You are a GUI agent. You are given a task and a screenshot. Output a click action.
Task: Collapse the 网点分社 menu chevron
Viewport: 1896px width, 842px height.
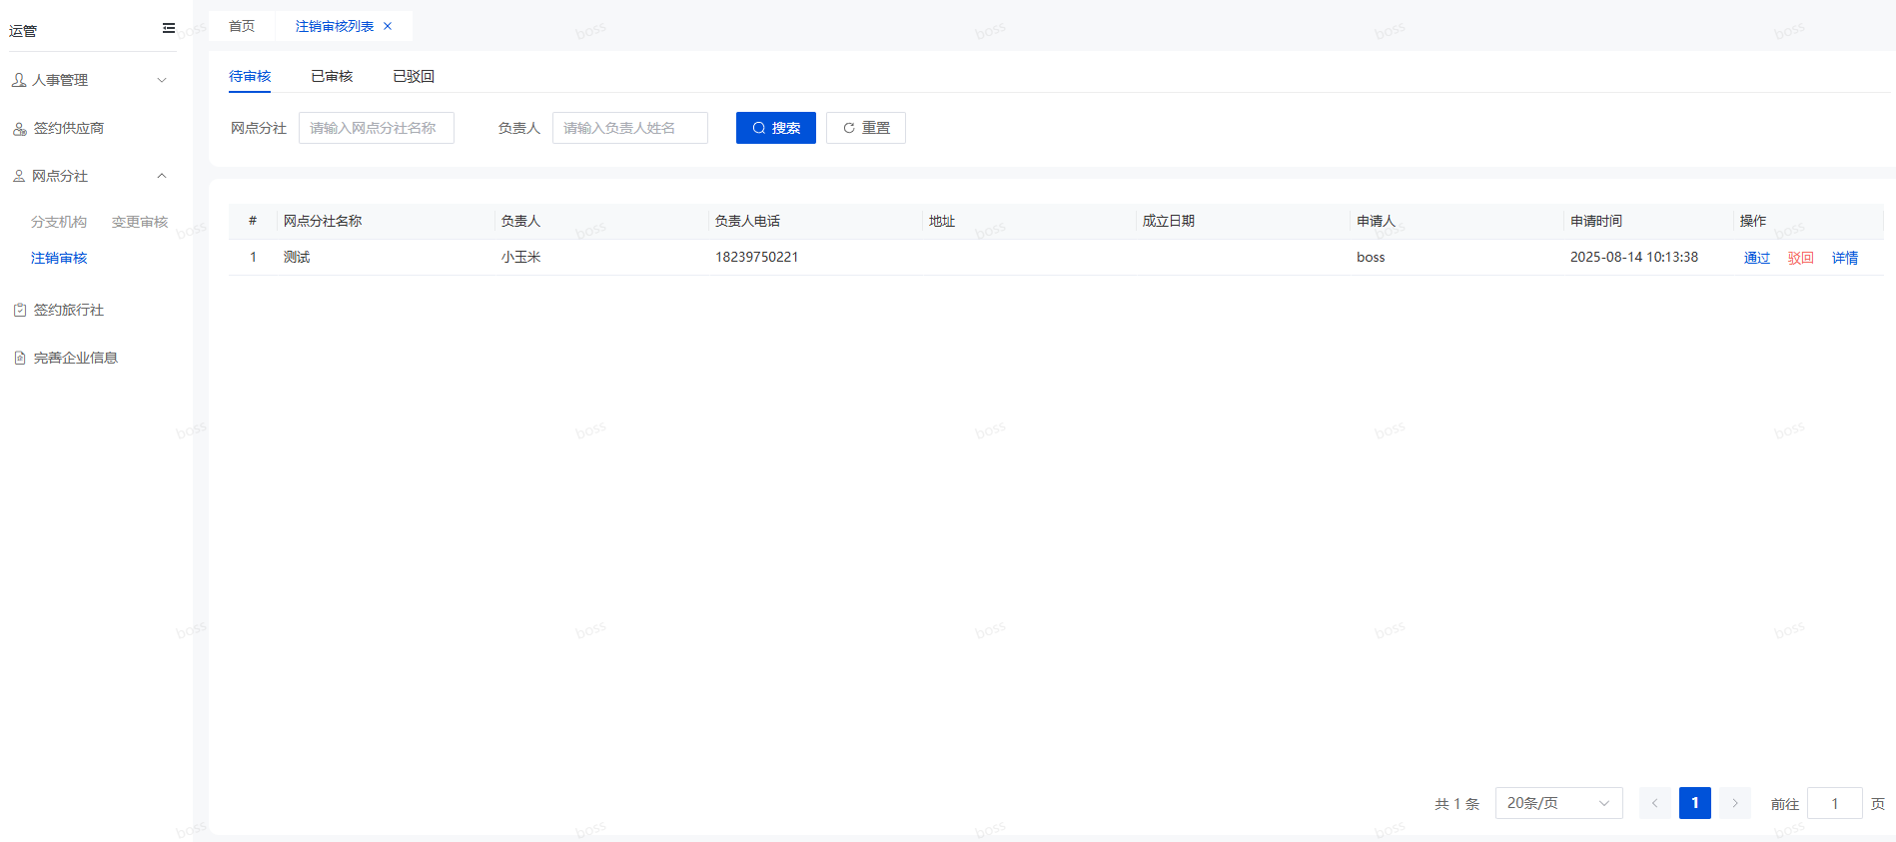[162, 176]
